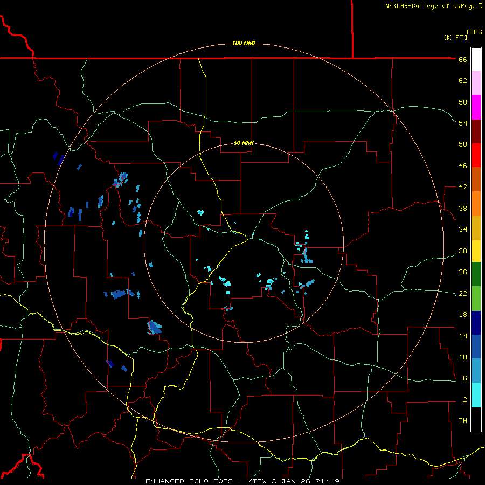Pick the dark orange legend swatch
485x485 pixels.
point(476,179)
